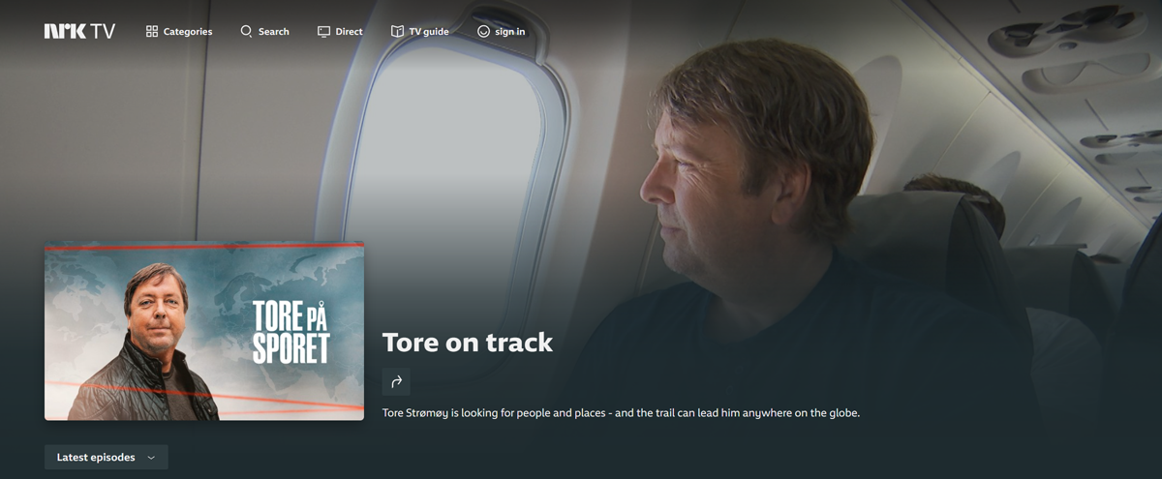Open the Direct menu label
Screen dimensions: 1162x479
[x=350, y=32]
